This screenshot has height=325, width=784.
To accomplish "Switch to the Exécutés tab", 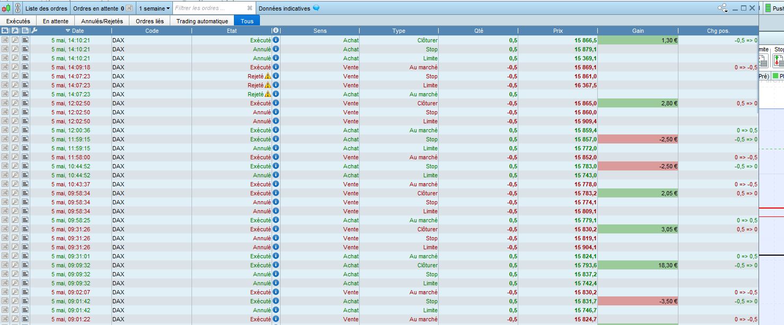I will click(18, 21).
